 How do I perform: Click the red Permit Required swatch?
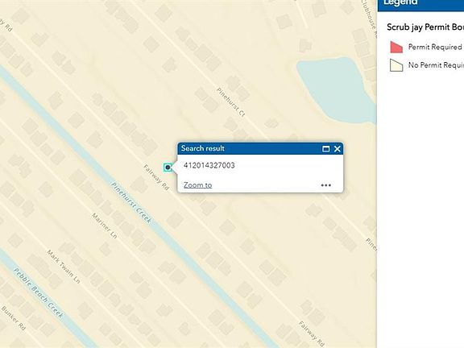(x=396, y=47)
